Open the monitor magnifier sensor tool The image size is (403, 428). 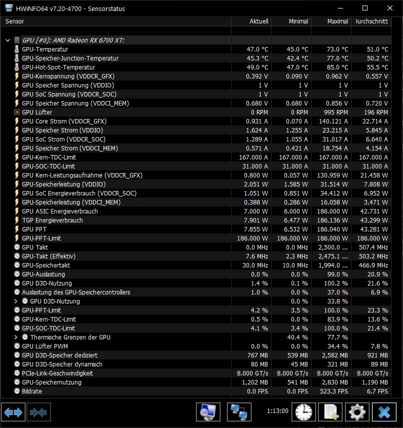pyautogui.click(x=208, y=412)
